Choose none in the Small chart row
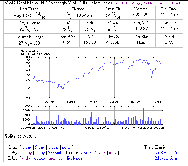This screenshot has width=188, height=166. (66, 147)
